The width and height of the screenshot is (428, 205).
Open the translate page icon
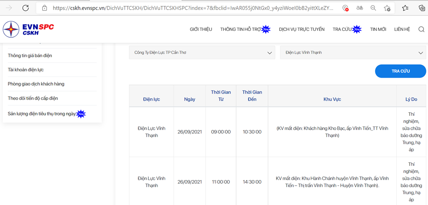[x=360, y=8]
